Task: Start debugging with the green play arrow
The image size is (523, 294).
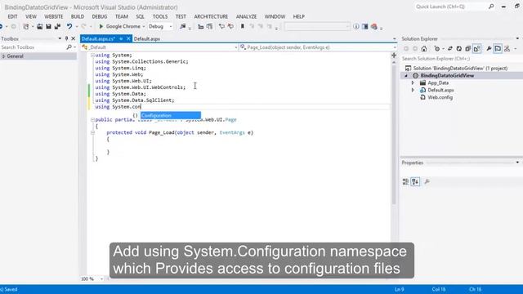Action: coord(101,26)
